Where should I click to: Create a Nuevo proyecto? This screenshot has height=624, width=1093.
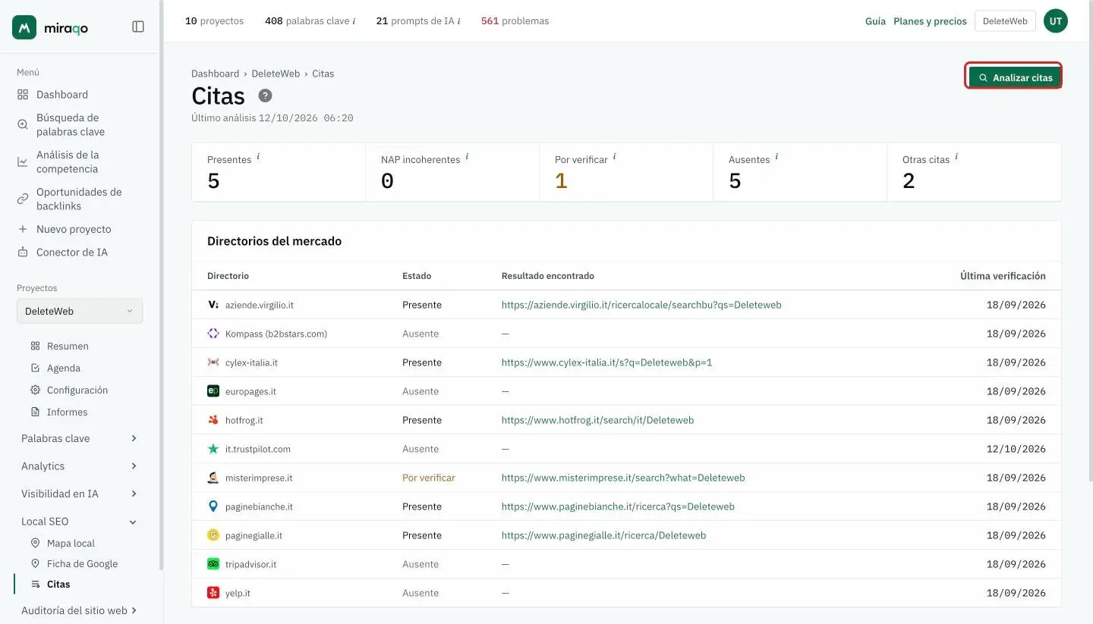click(74, 229)
